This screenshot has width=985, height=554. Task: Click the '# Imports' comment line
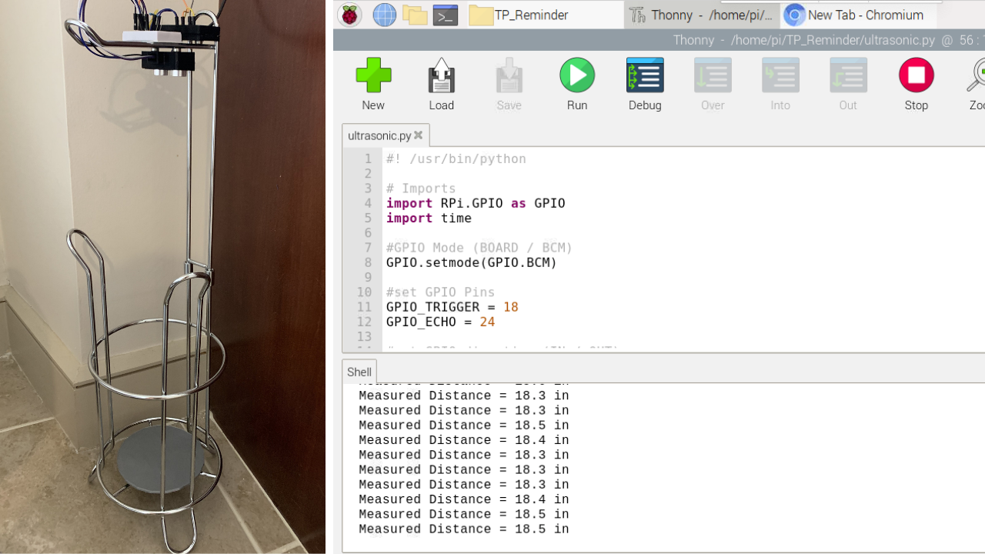click(421, 189)
